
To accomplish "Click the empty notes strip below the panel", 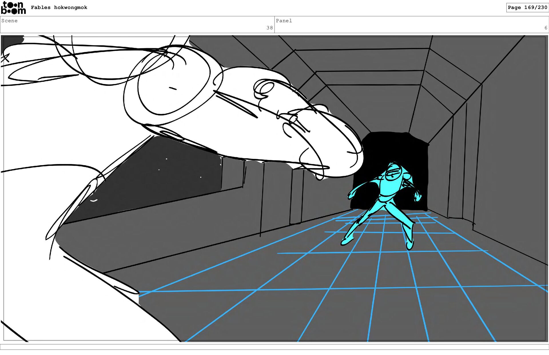I will (274, 347).
